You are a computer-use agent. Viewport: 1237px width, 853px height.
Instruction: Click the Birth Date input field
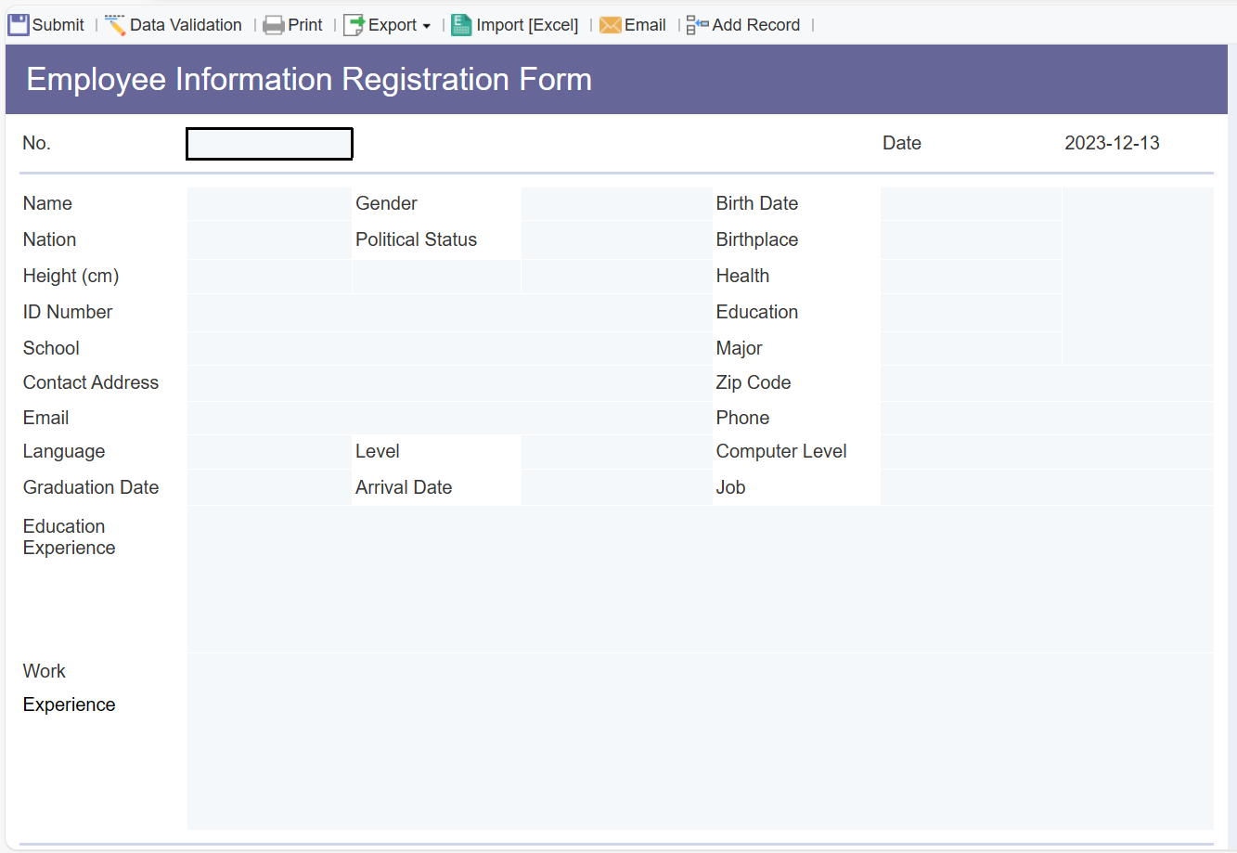click(x=971, y=203)
